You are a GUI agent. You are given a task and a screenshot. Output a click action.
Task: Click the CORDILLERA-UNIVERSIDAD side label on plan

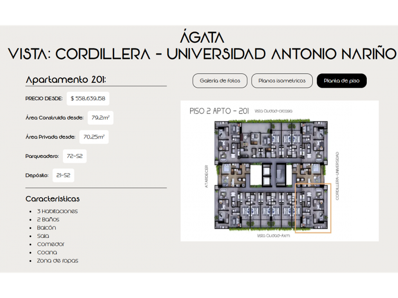tap(337, 176)
